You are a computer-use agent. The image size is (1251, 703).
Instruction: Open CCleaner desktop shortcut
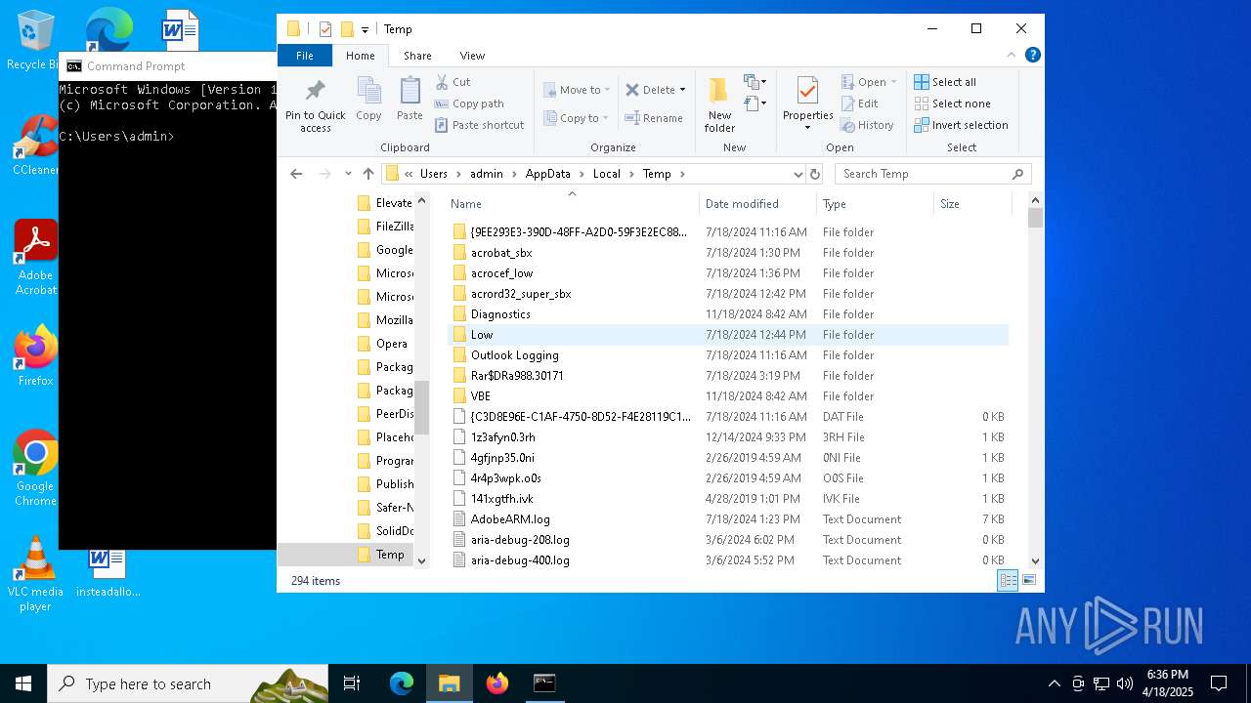coord(35,145)
